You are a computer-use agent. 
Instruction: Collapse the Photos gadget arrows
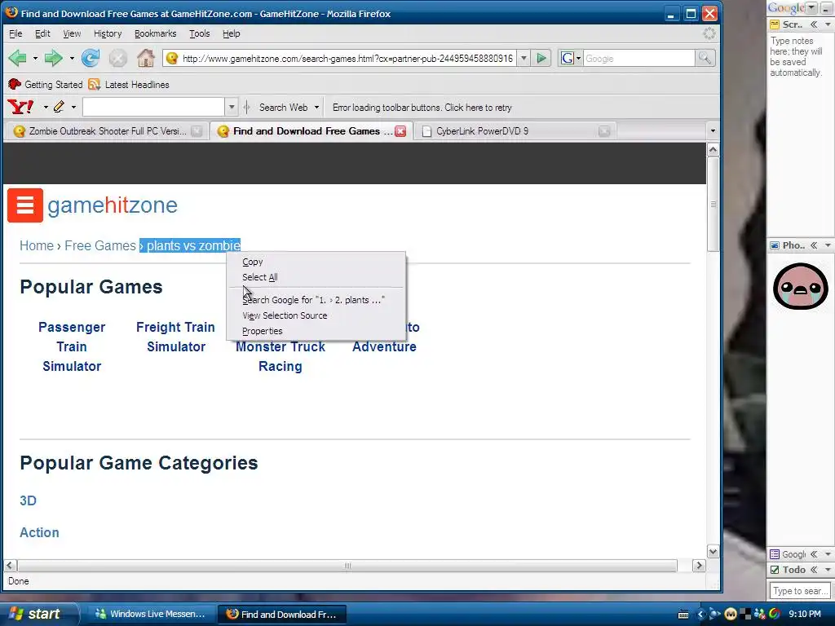(x=814, y=245)
